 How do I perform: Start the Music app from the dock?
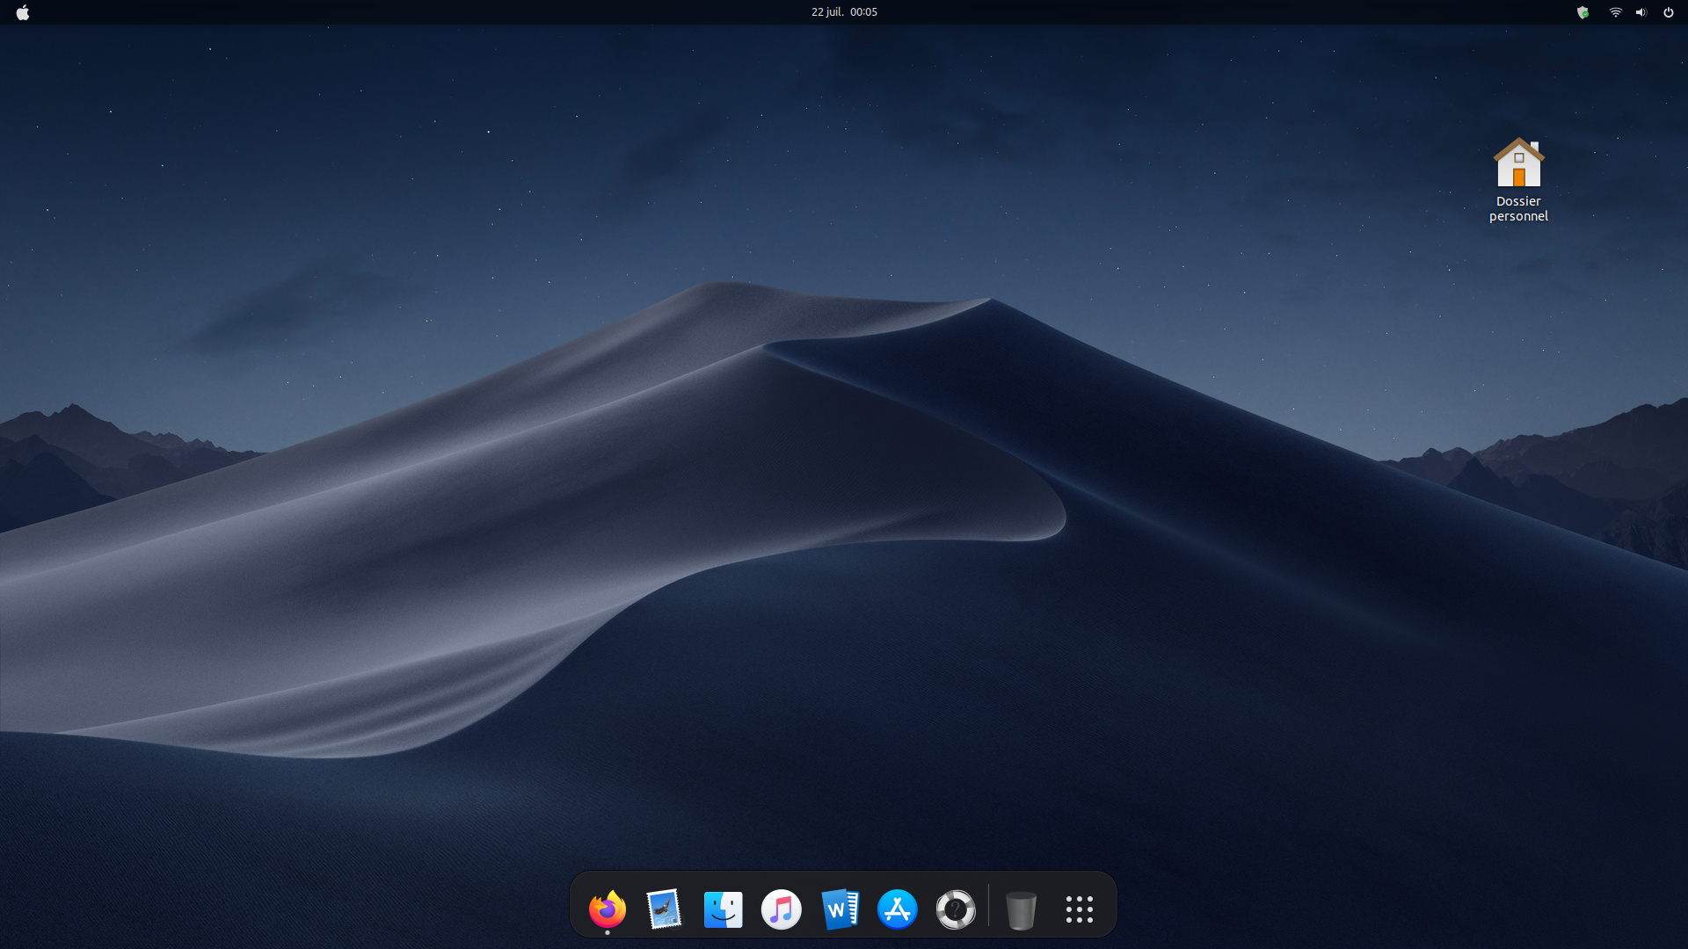[x=781, y=909]
